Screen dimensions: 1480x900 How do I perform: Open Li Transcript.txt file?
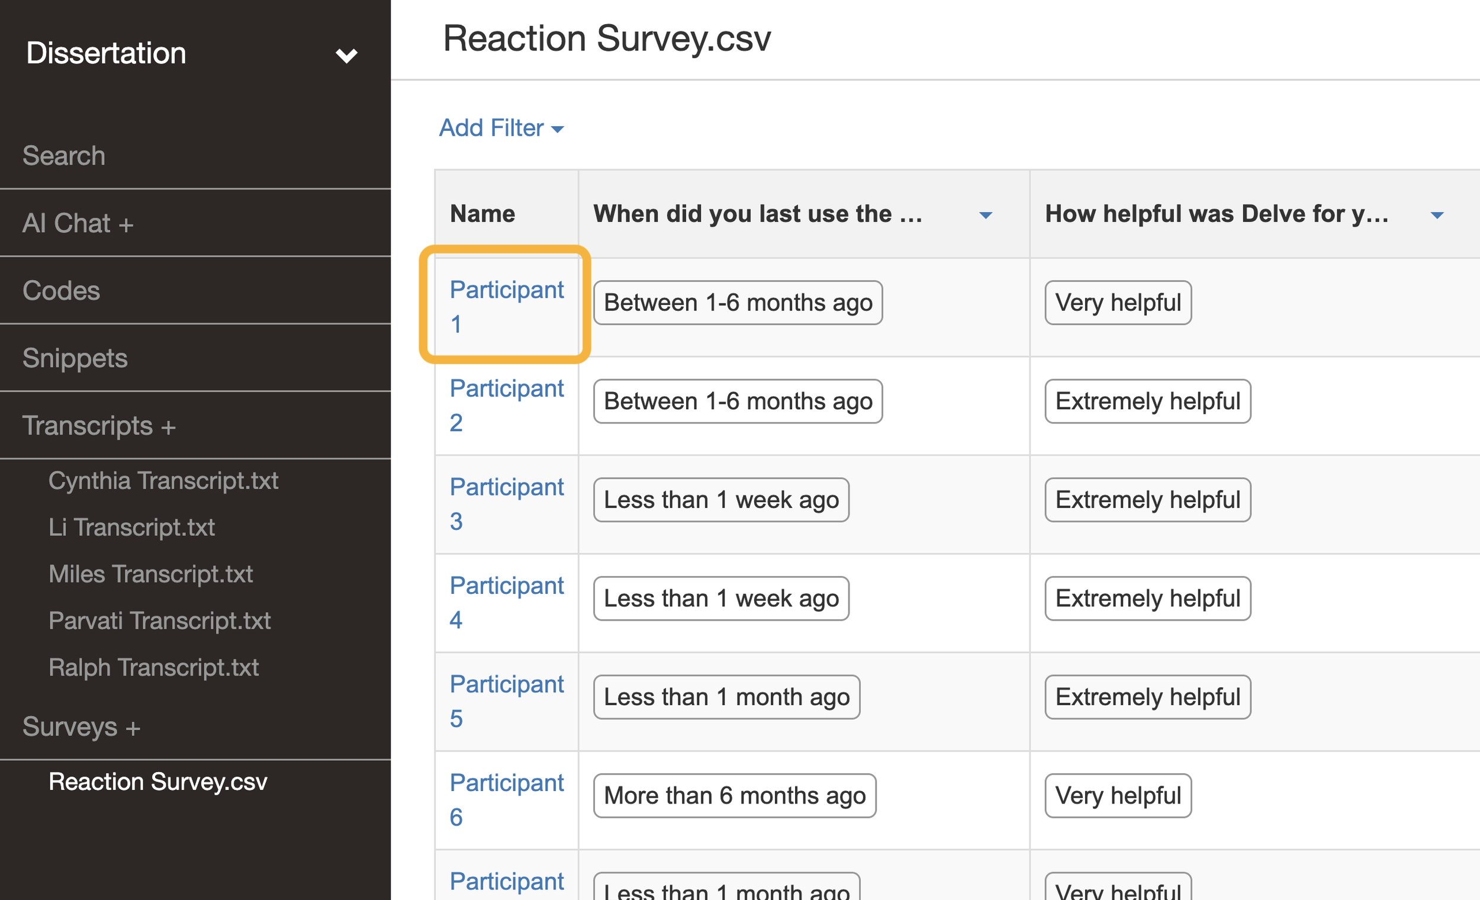pos(131,528)
